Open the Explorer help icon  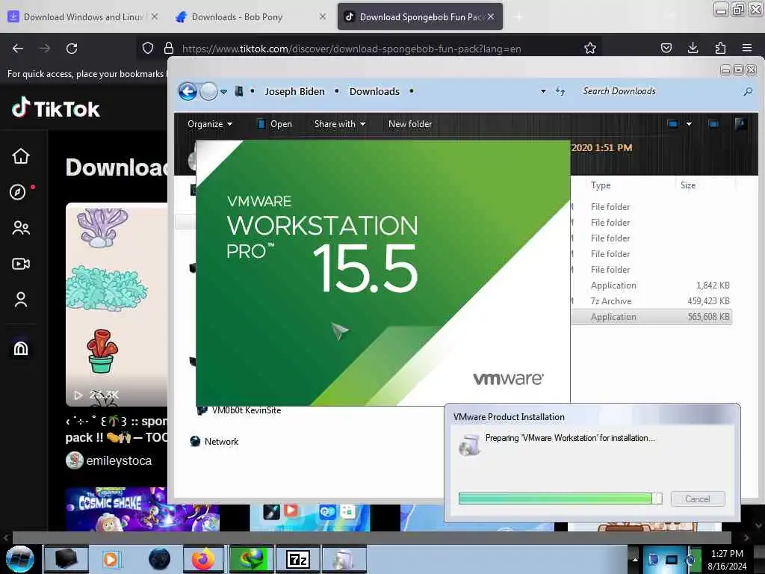pyautogui.click(x=740, y=124)
